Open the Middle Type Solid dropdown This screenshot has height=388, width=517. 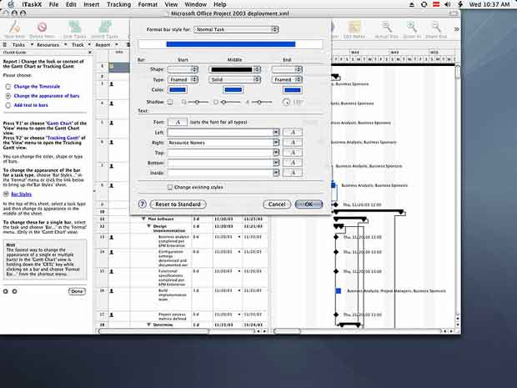click(x=234, y=79)
